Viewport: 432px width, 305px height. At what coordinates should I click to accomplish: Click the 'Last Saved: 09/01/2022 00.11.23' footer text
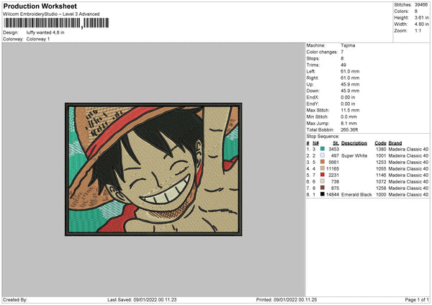click(x=142, y=299)
